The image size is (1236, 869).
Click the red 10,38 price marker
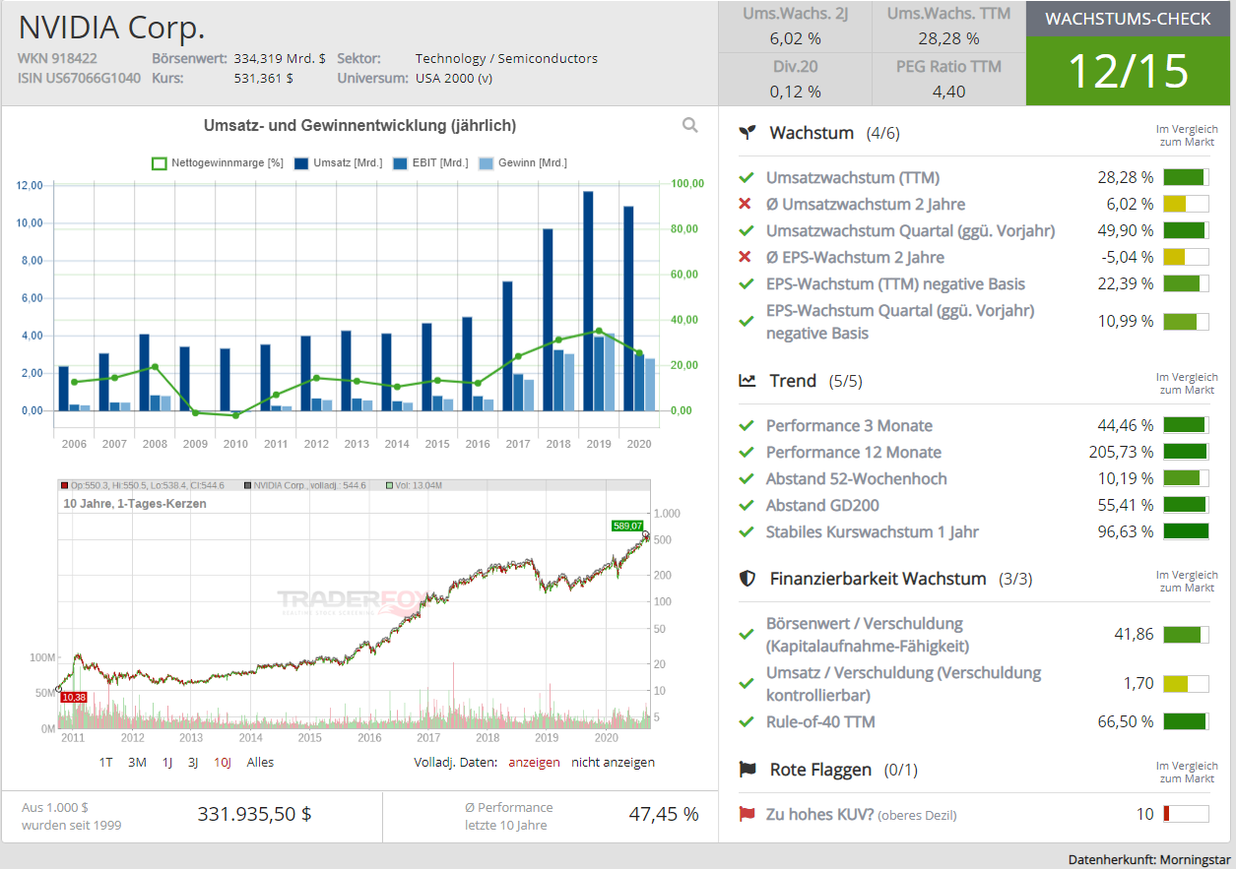point(74,697)
